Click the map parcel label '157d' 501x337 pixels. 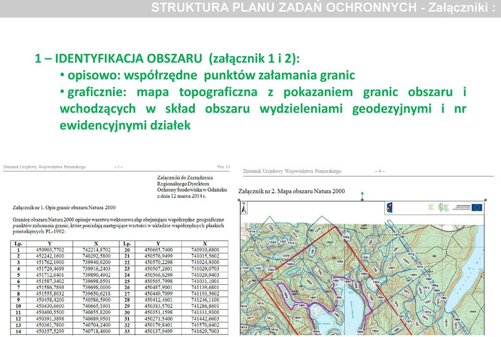click(397, 235)
